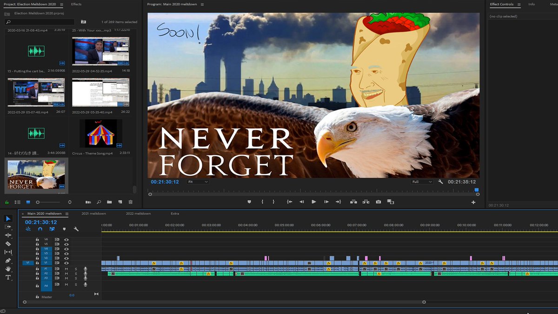Click the New Item icon in project panel
The width and height of the screenshot is (558, 314).
[x=120, y=202]
